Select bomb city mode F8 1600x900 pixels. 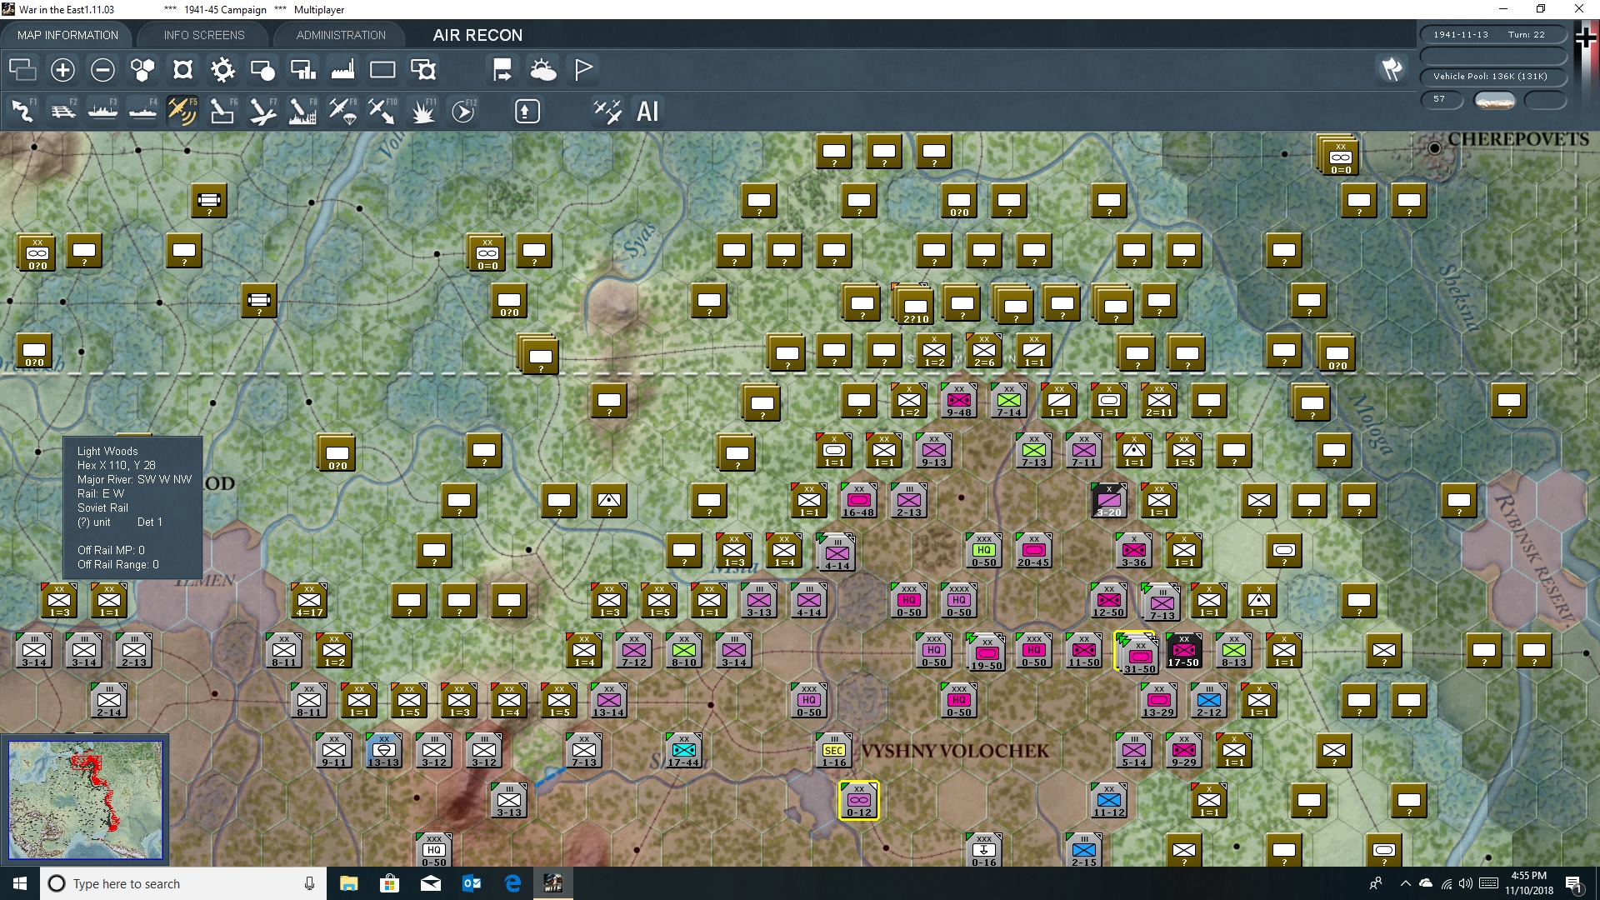pyautogui.click(x=302, y=111)
